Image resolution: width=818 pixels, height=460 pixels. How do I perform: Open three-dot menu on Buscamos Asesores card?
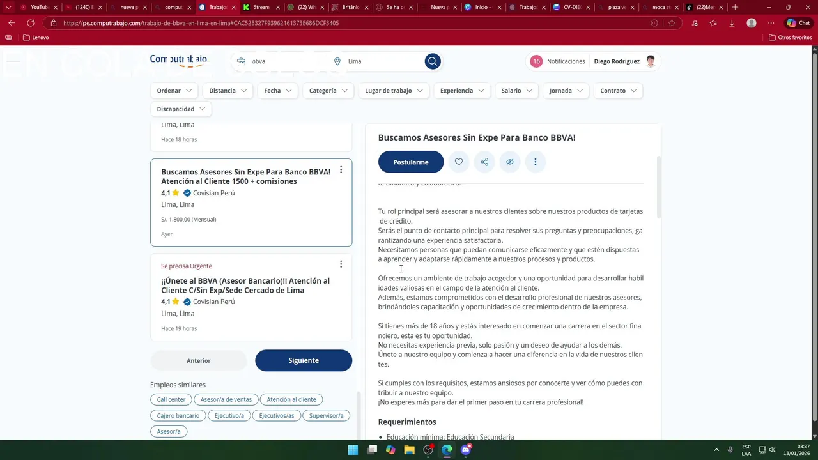click(341, 170)
